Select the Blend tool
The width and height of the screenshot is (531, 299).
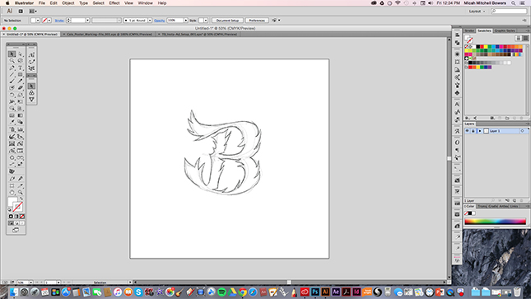pyautogui.click(x=21, y=123)
